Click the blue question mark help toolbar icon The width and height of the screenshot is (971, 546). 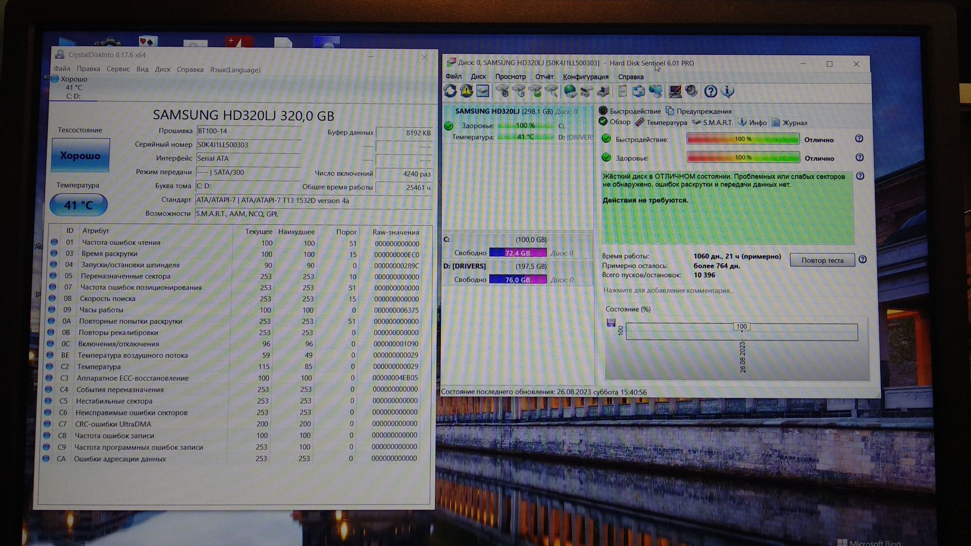pos(711,91)
